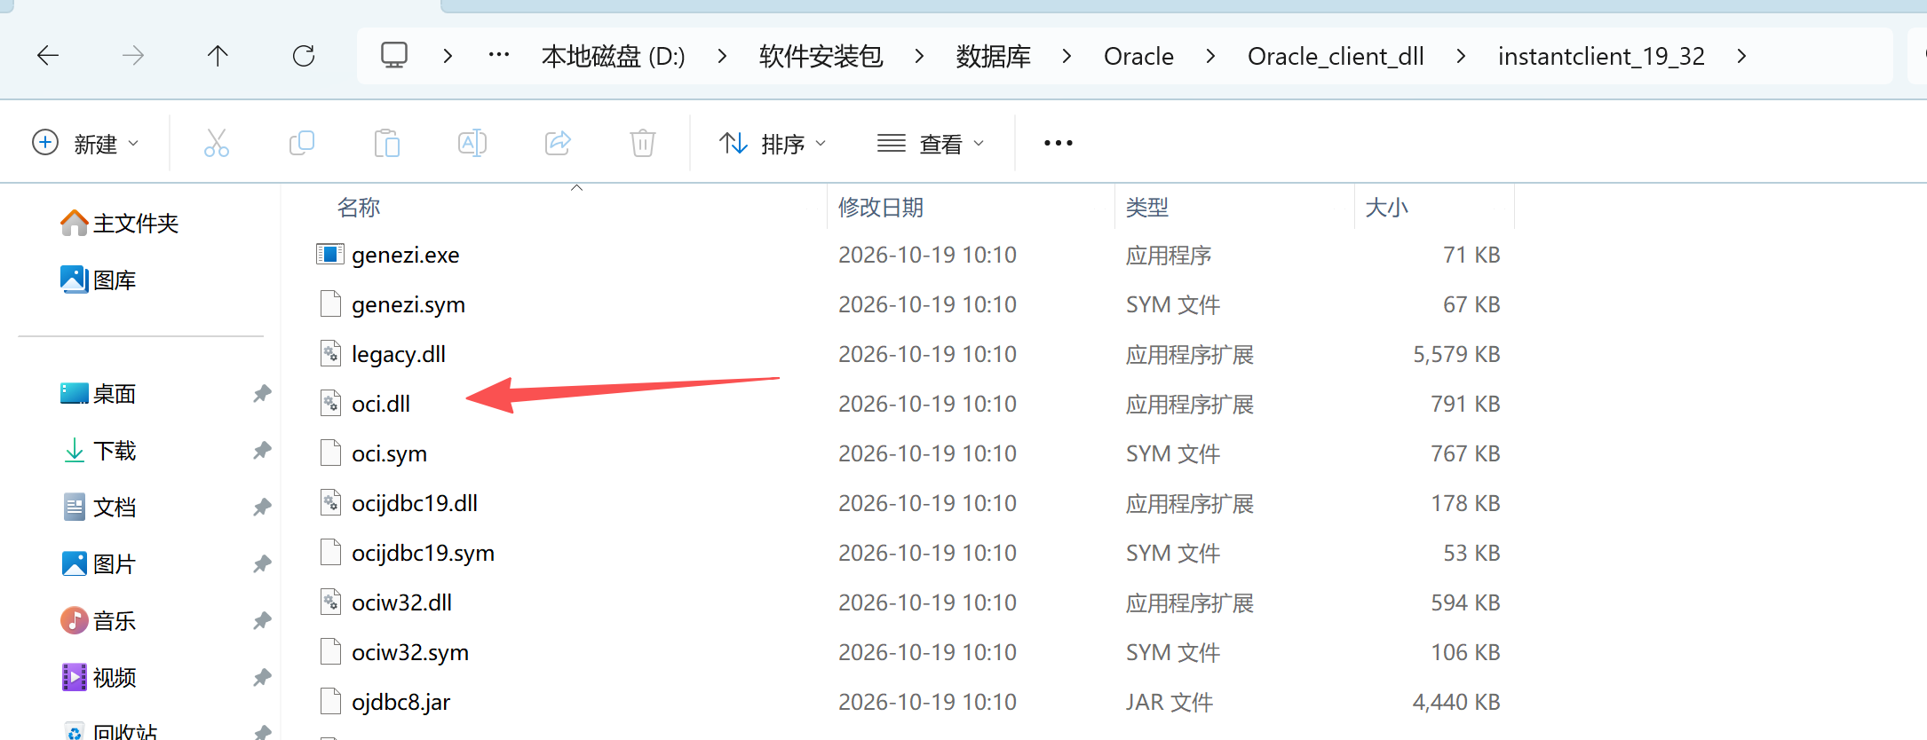Image resolution: width=1927 pixels, height=740 pixels.
Task: Select the ocijdbc19.dll file
Action: [x=415, y=503]
